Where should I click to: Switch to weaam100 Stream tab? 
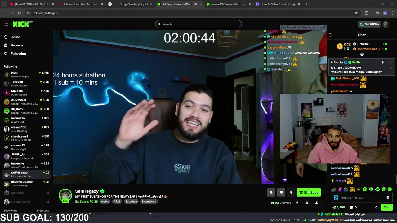pyautogui.click(x=228, y=4)
